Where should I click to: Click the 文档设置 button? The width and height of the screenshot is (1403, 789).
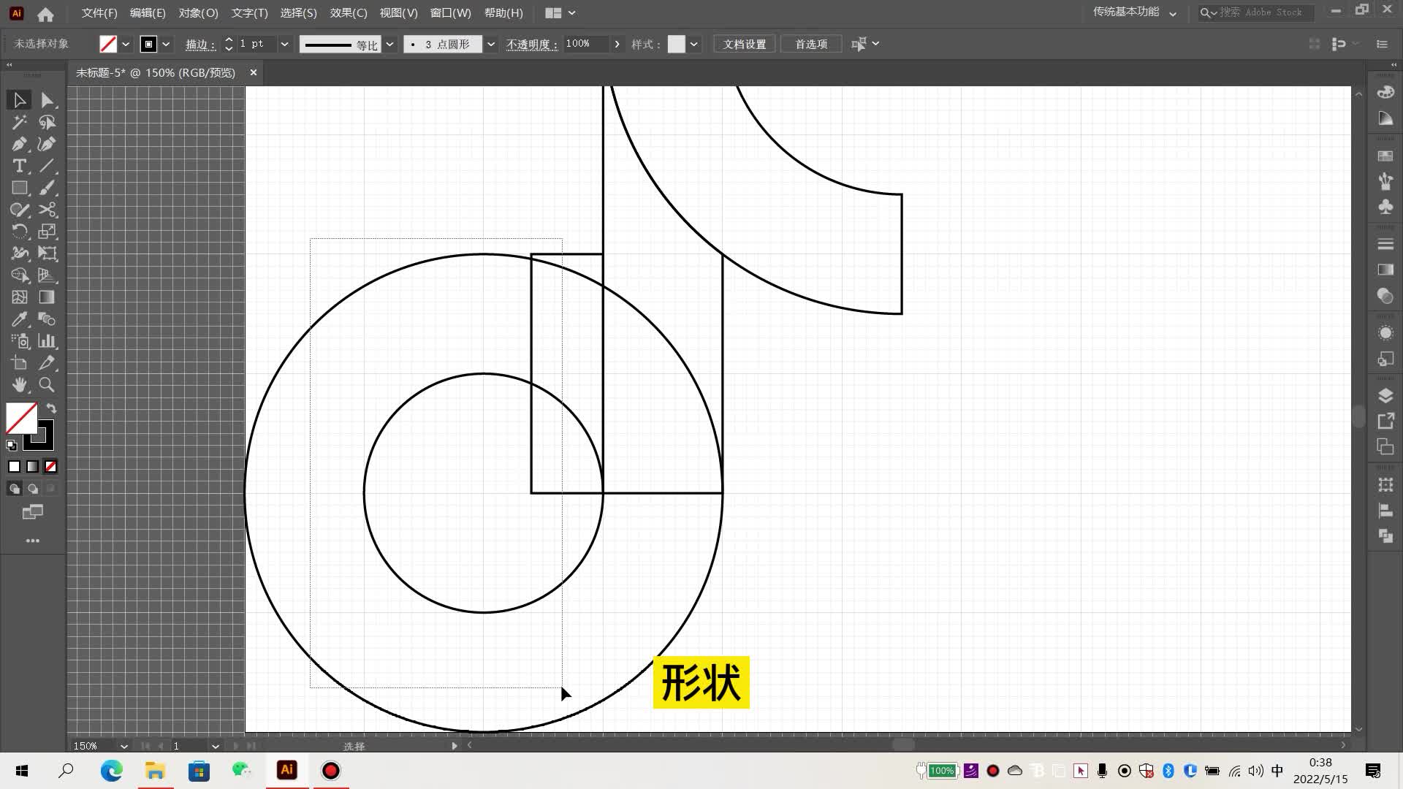coord(744,44)
